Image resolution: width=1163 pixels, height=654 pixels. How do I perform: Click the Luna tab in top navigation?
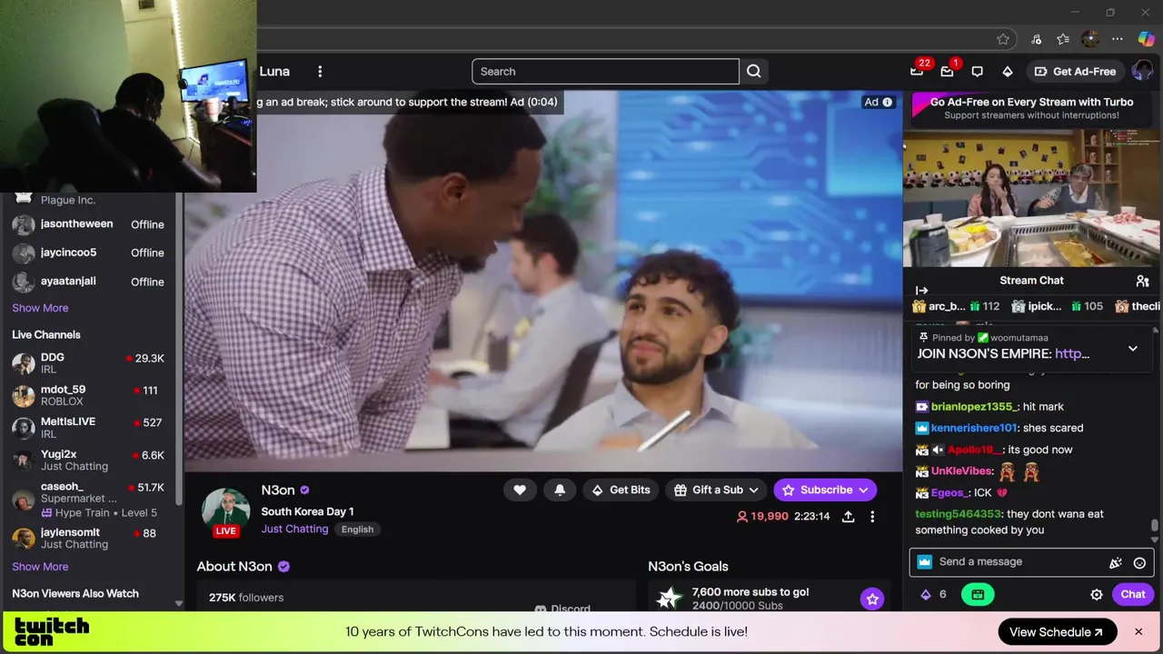pyautogui.click(x=274, y=71)
